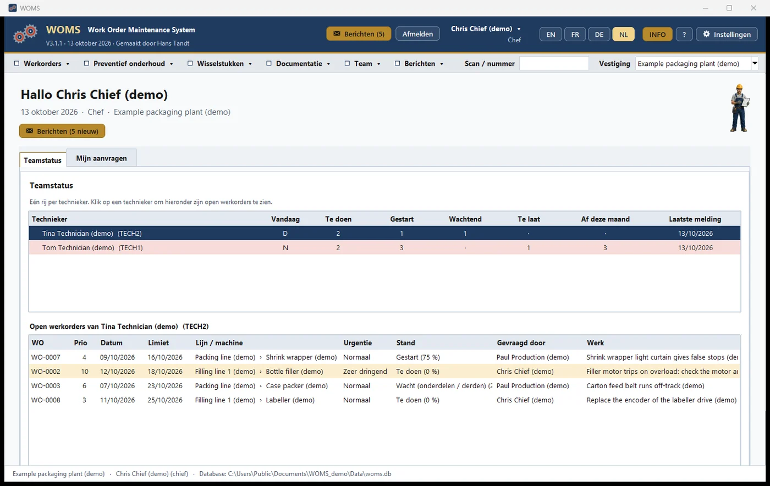The height and width of the screenshot is (486, 770).
Task: Open the Documentatie menu
Action: (298, 64)
